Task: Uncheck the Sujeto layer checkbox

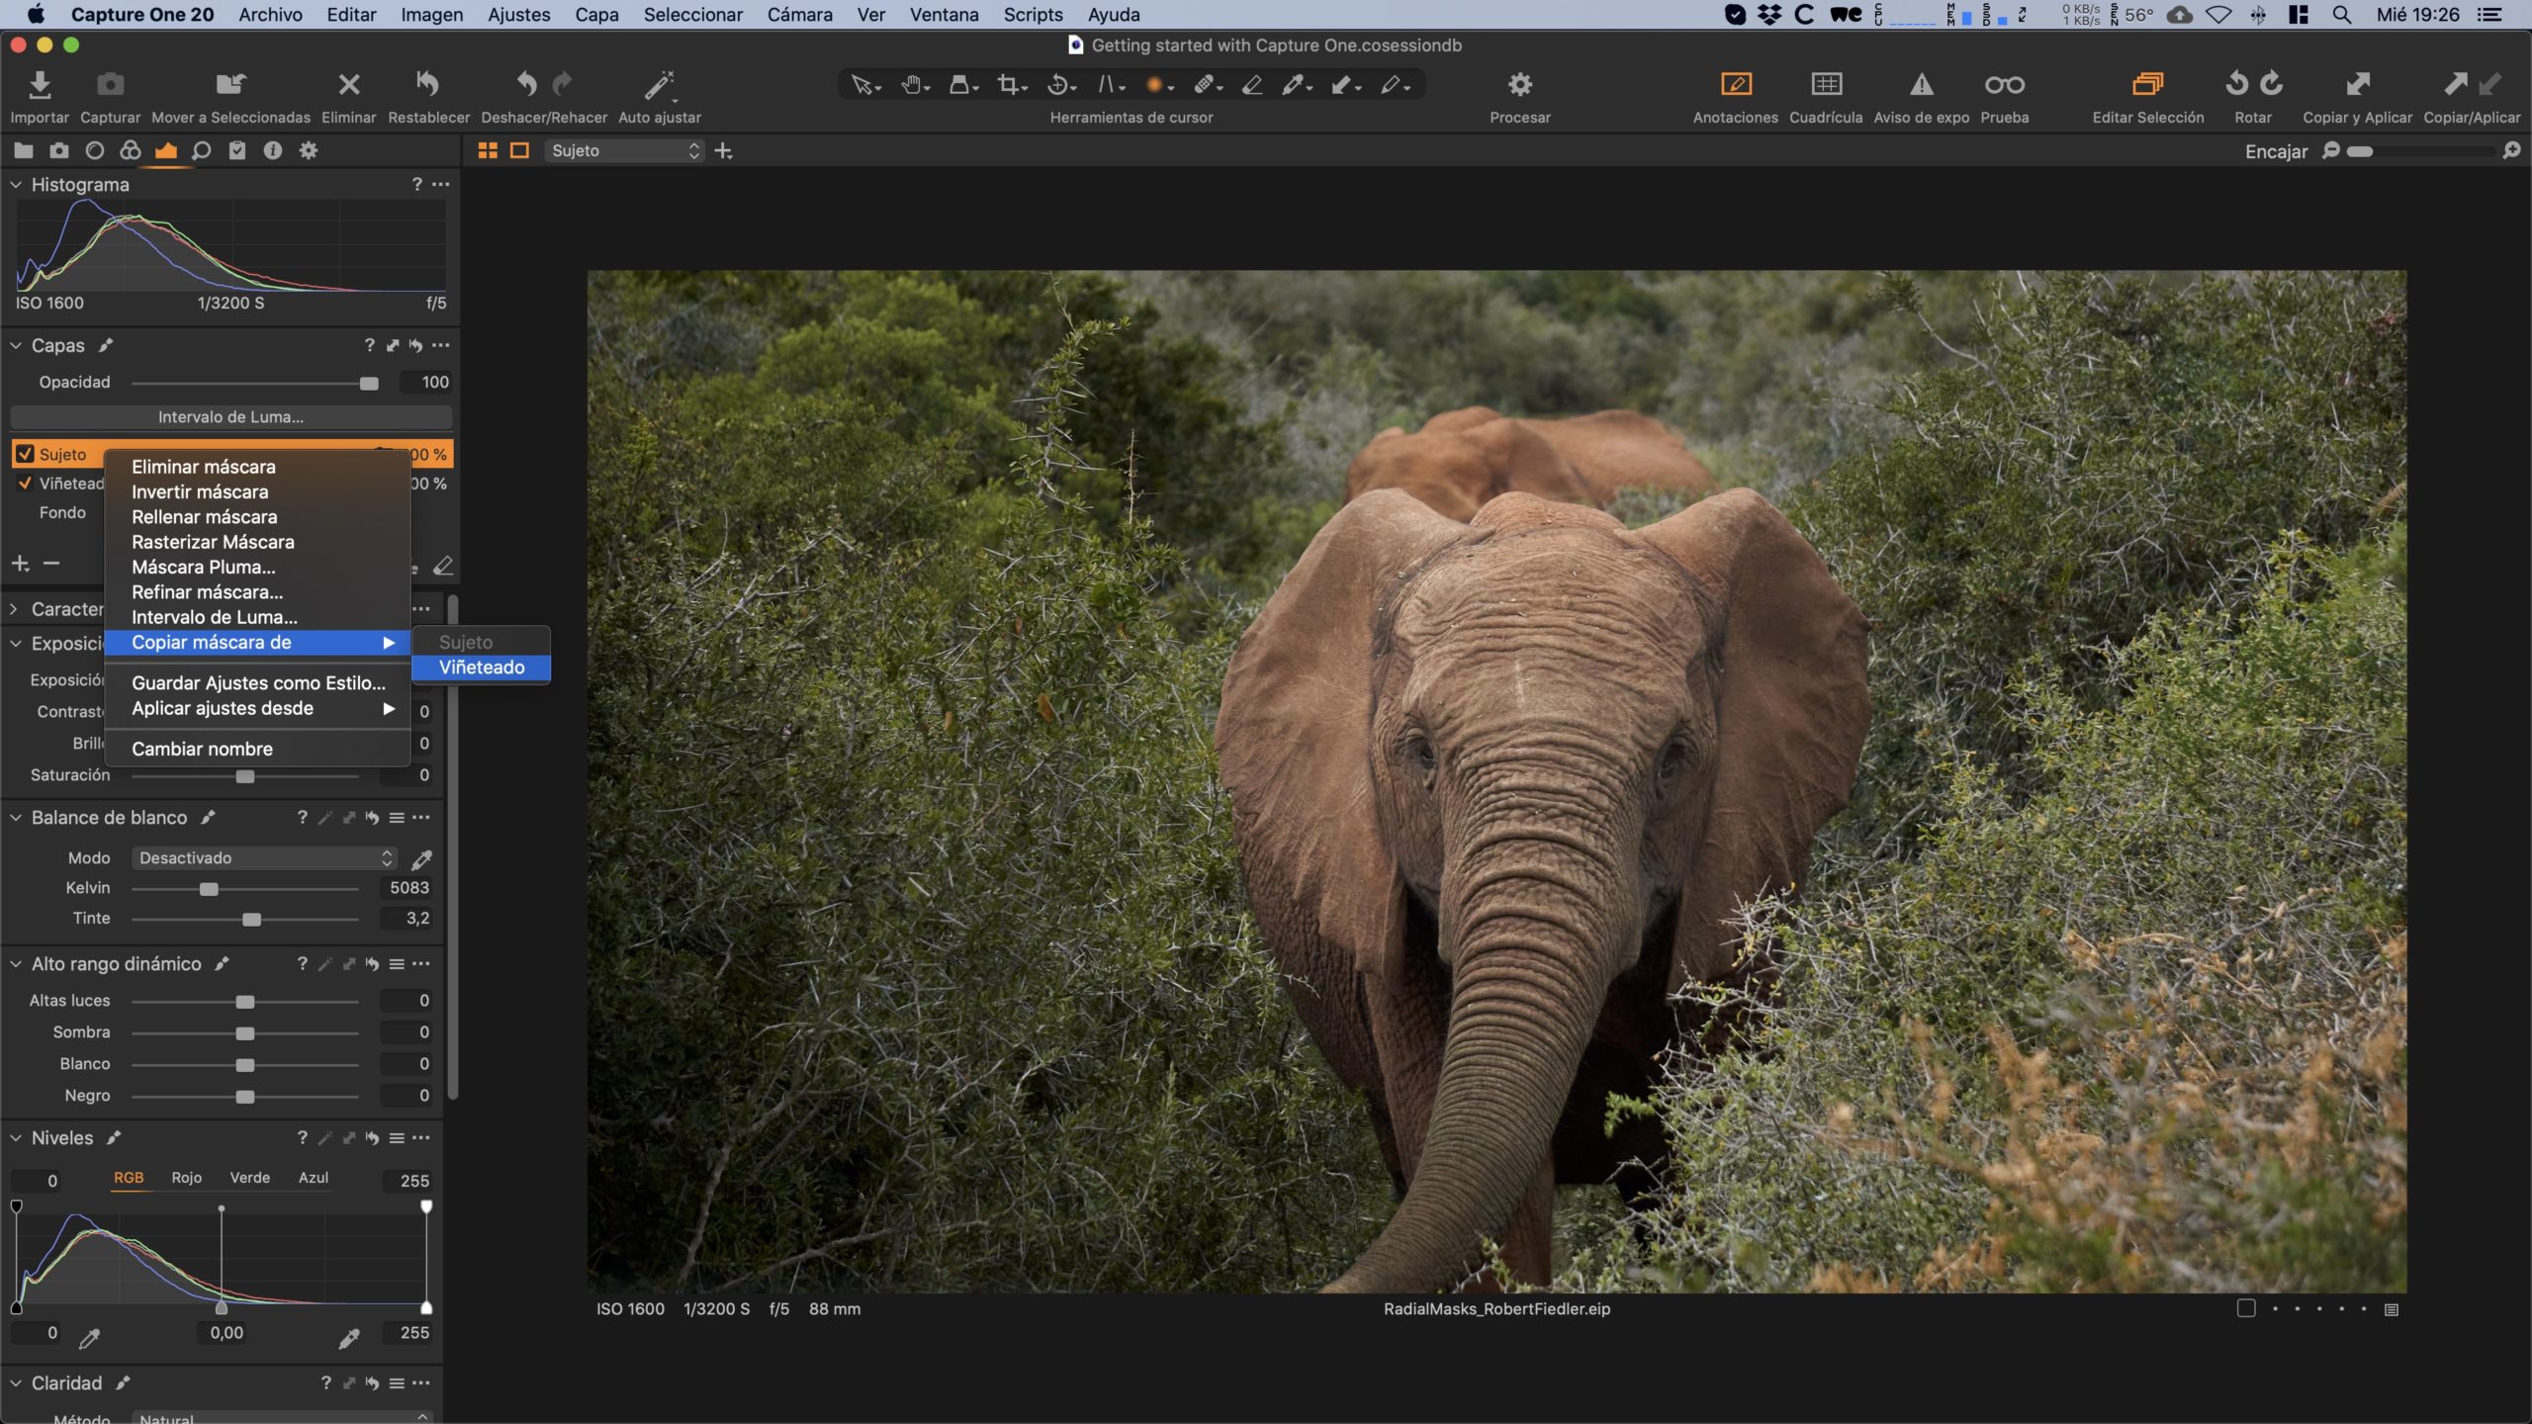Action: click(x=26, y=454)
